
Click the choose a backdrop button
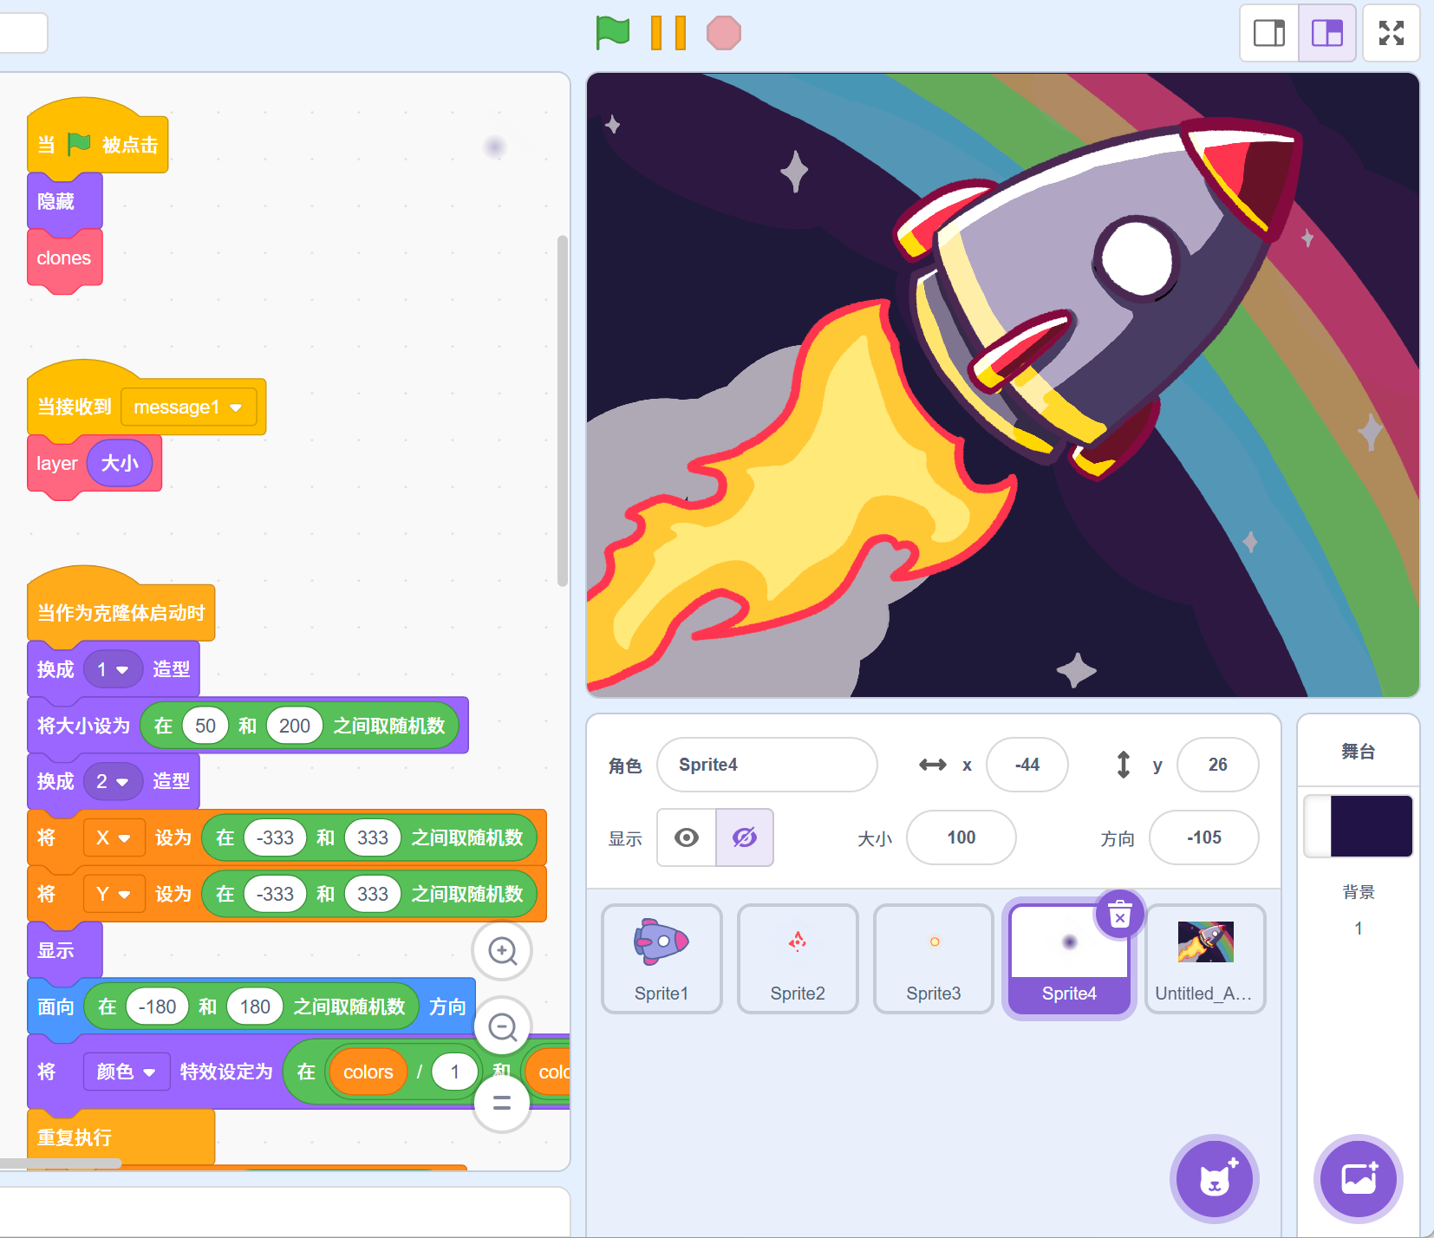pyautogui.click(x=1358, y=1179)
